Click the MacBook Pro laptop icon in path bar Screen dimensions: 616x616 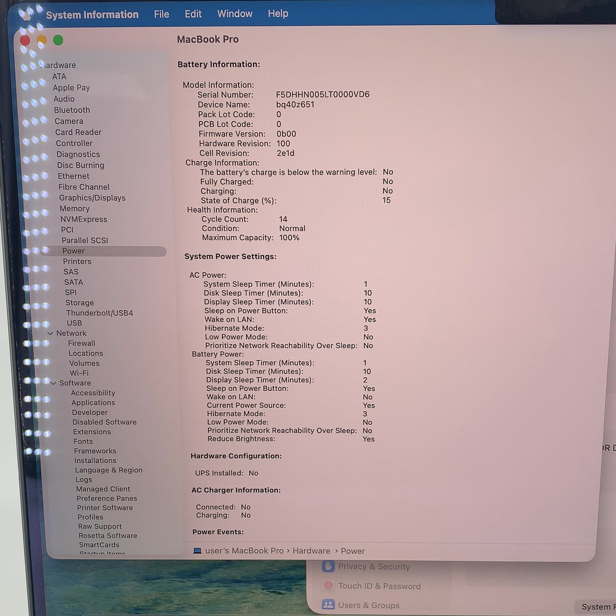[197, 551]
